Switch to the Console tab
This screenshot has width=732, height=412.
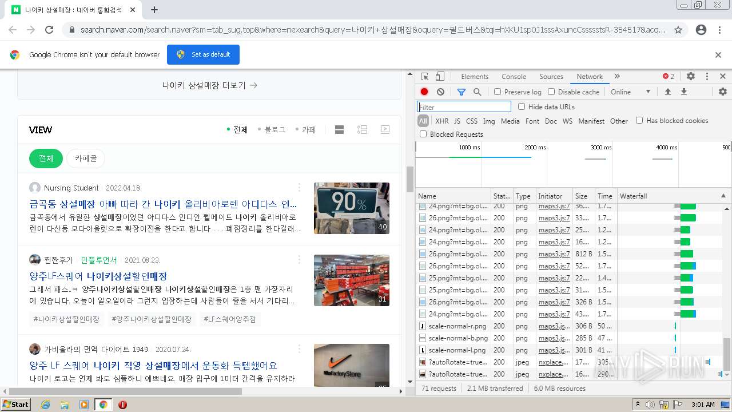tap(514, 77)
